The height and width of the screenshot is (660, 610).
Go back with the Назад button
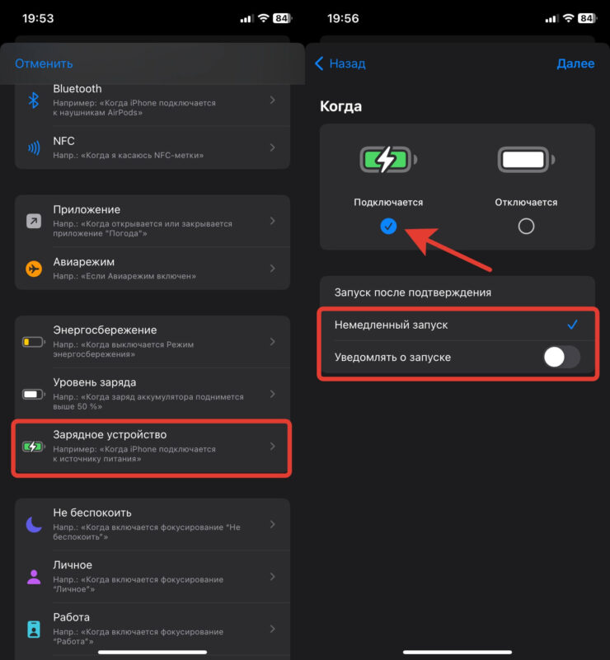340,63
